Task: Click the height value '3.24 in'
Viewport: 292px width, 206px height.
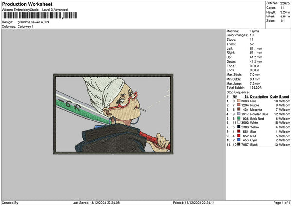Action: 285,12
